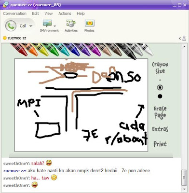Minimize the messenger window
This screenshot has width=189, height=193.
coord(175,5)
